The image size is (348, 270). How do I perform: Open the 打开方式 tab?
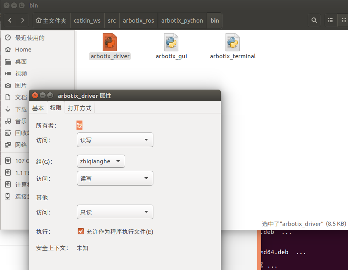[x=79, y=107]
